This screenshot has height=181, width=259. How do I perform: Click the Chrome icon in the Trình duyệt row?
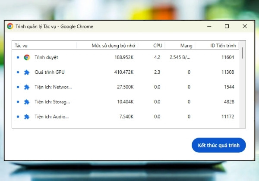point(27,57)
